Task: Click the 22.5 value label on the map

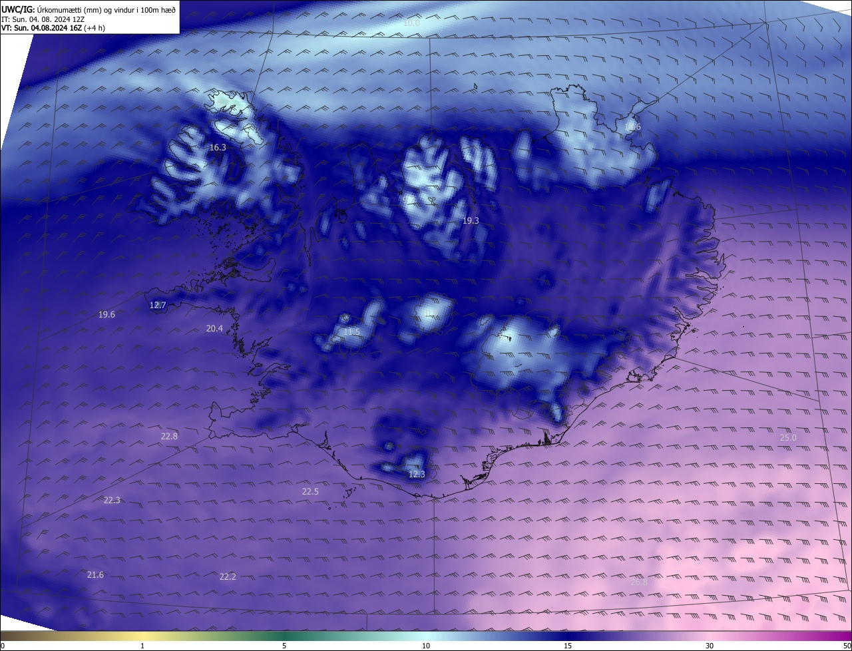Action: pos(310,491)
